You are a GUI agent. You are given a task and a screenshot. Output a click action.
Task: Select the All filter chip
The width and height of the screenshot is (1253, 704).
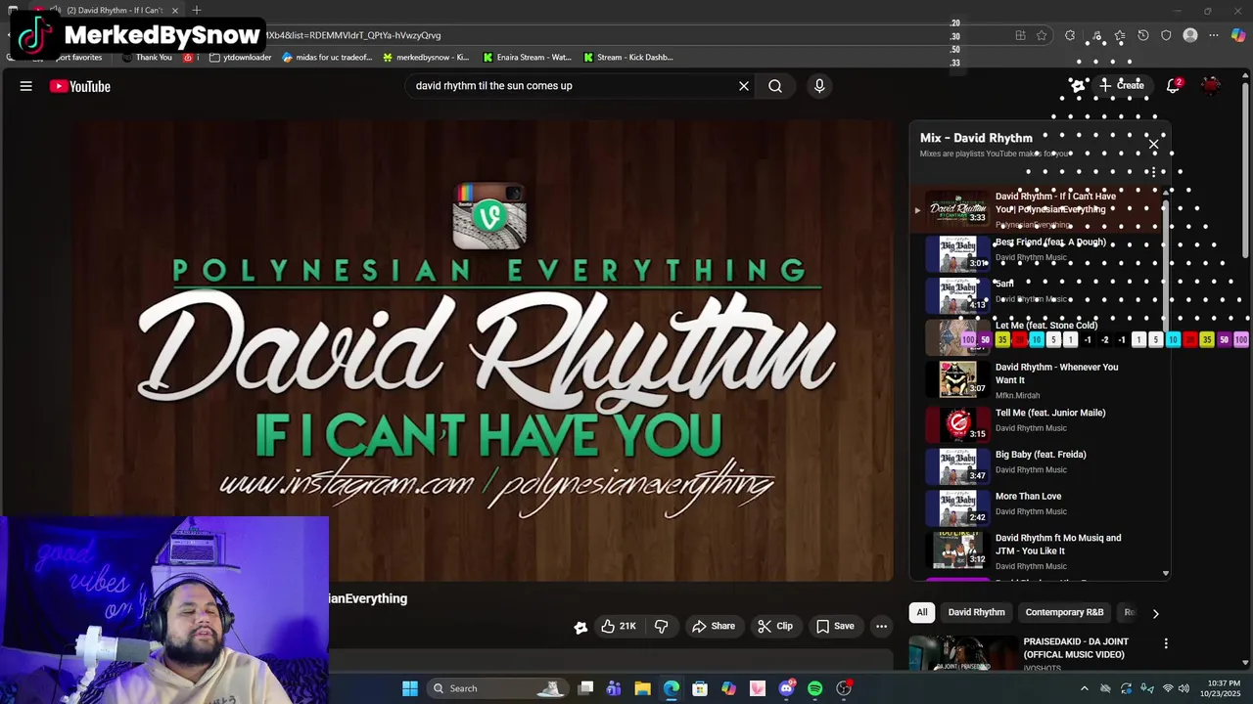(x=922, y=612)
